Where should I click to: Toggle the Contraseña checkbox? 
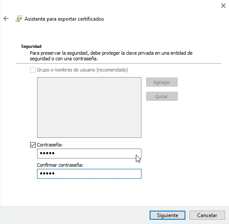[x=33, y=145]
